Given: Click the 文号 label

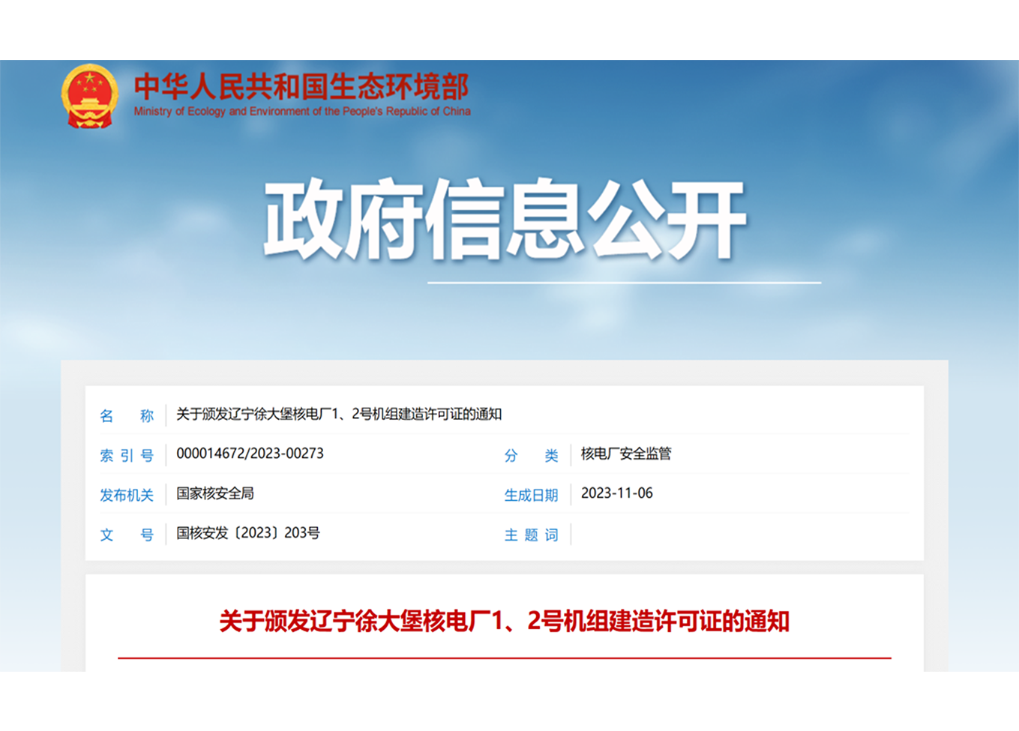Looking at the screenshot, I should [127, 535].
